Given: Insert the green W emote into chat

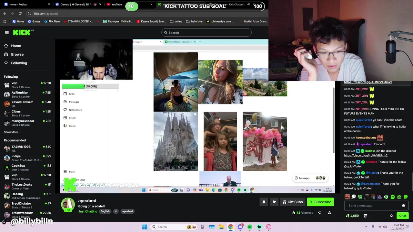Looking at the screenshot, I should pos(360,197).
